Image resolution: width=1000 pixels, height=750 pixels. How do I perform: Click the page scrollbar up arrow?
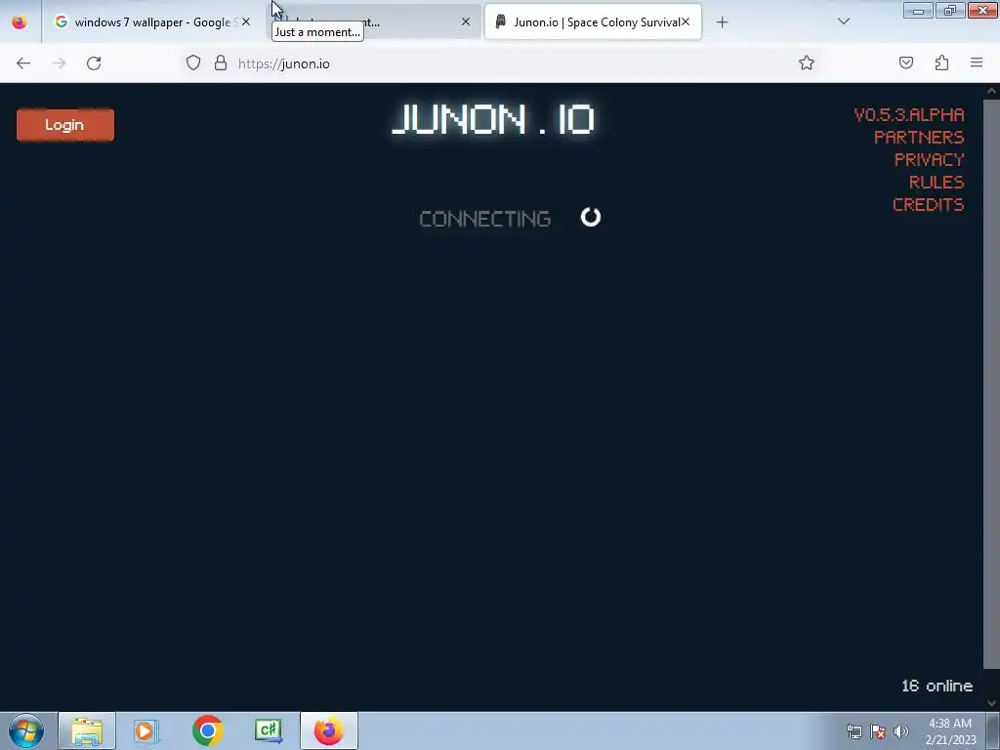[x=991, y=91]
